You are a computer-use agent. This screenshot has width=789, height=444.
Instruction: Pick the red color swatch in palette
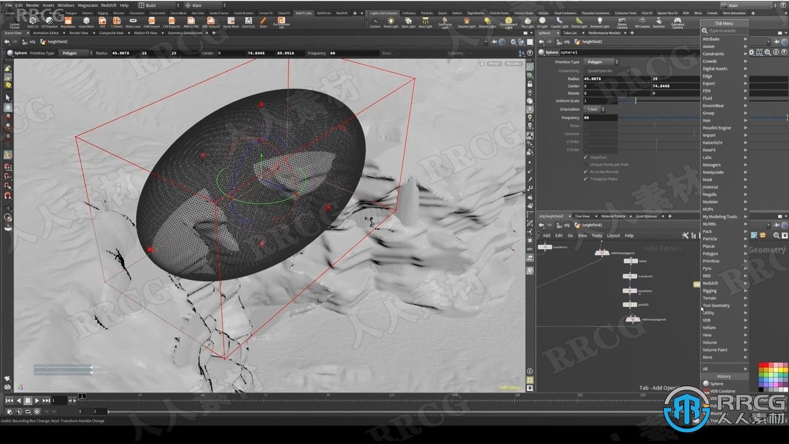762,366
